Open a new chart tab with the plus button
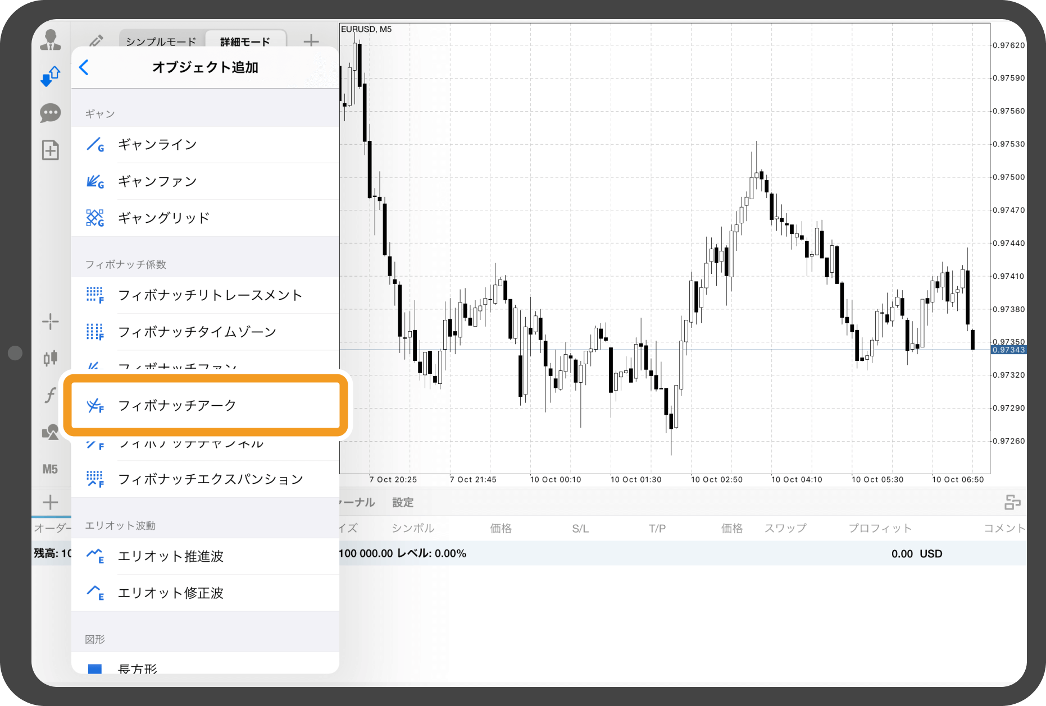The image size is (1046, 706). [311, 40]
